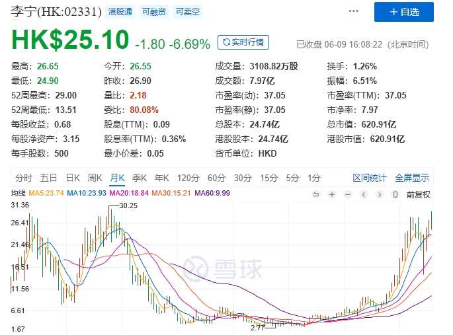The width and height of the screenshot is (453, 335).
Task: Move chart left with left chevron
Action: [364, 195]
